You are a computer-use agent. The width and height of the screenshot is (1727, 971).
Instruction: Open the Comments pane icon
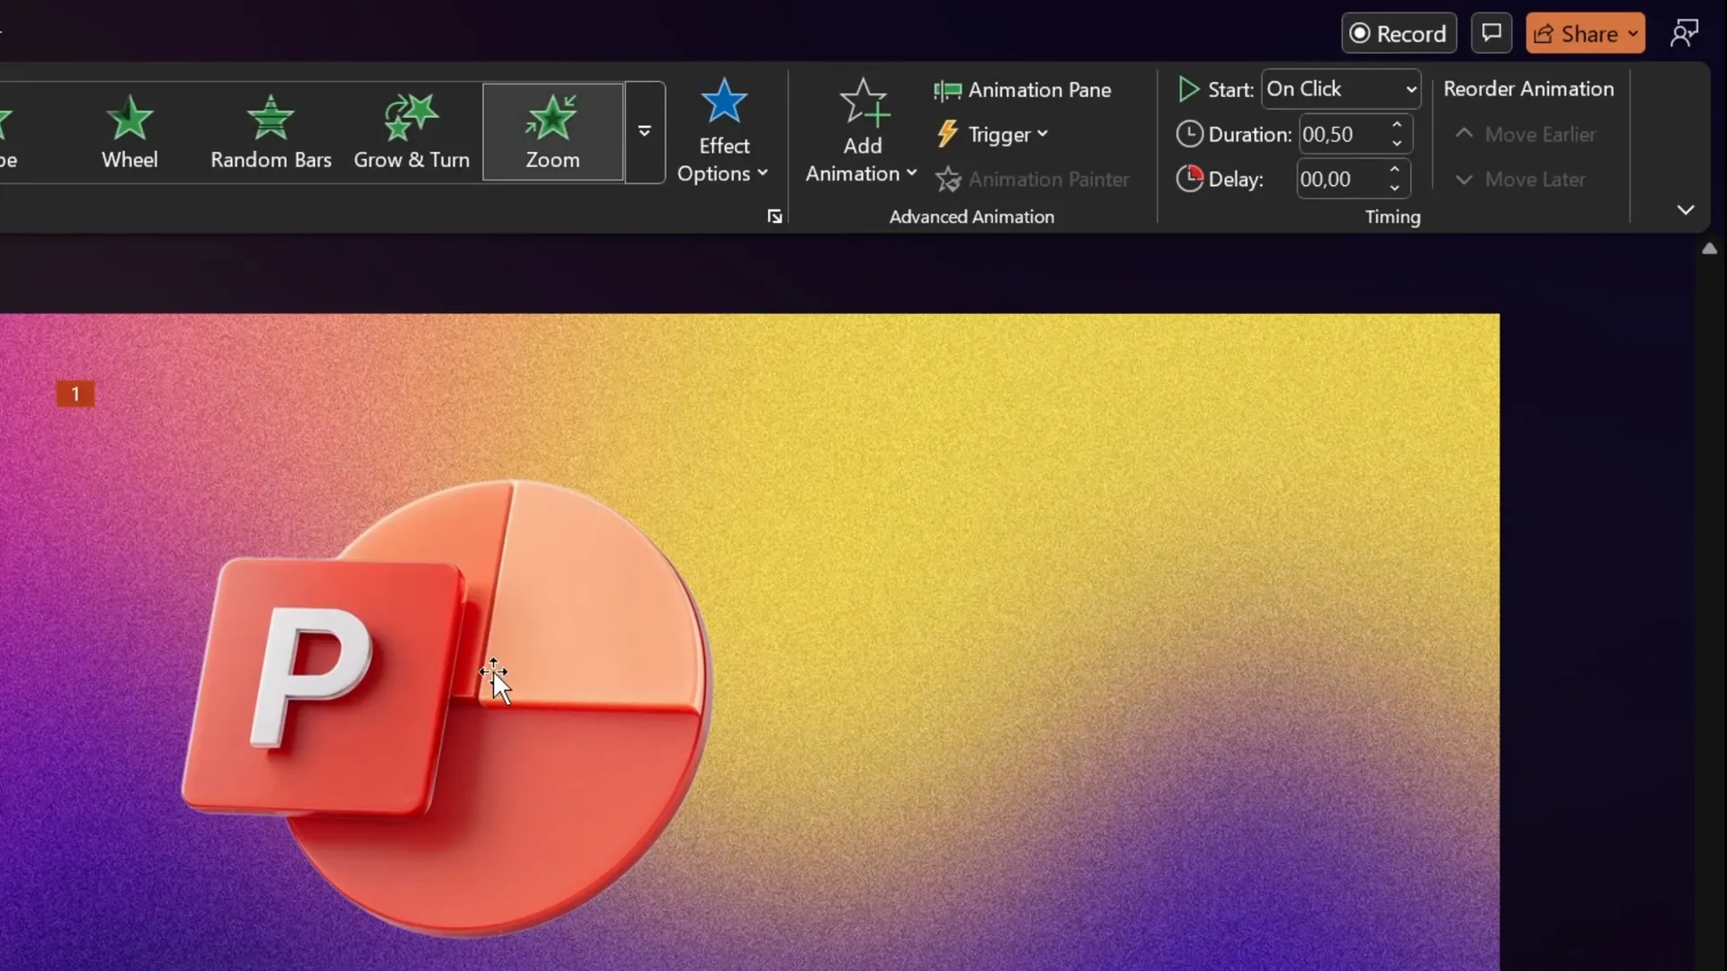click(x=1491, y=33)
